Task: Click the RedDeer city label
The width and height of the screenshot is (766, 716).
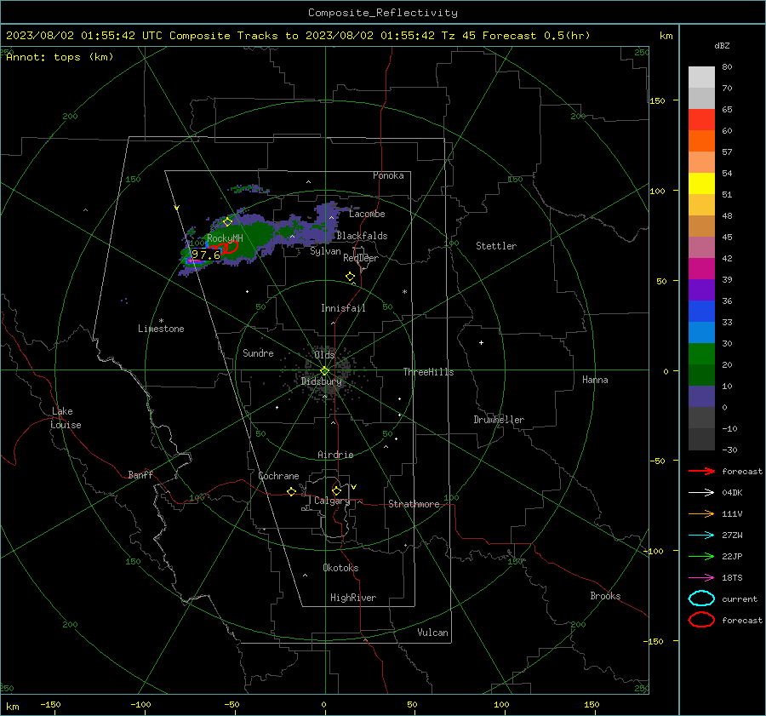Action: click(361, 258)
